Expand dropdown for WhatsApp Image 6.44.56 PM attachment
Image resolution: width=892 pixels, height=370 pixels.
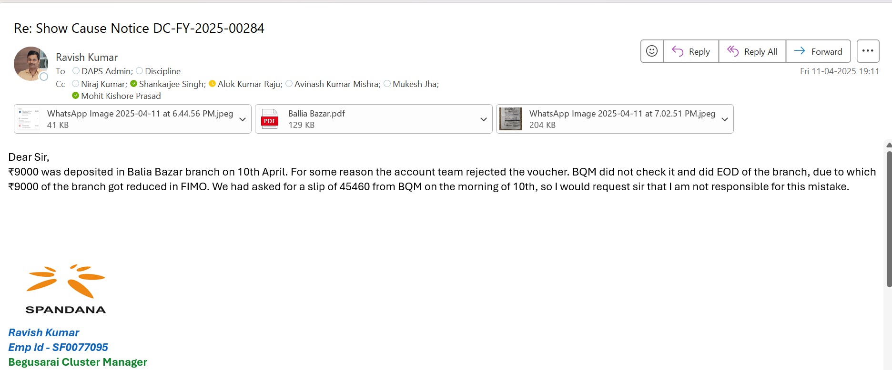(243, 119)
